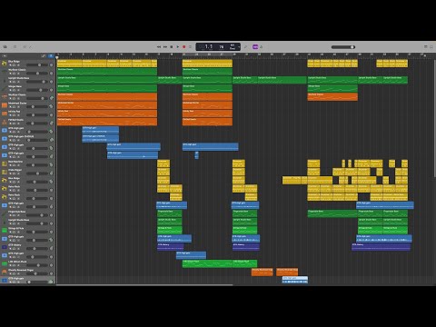Click the playhead marker in the ruler
Viewport: 436px width, 327px height.
[57, 57]
